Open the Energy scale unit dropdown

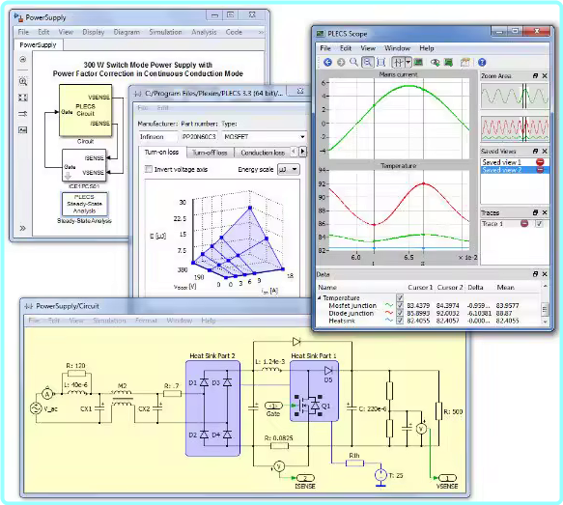click(x=289, y=169)
